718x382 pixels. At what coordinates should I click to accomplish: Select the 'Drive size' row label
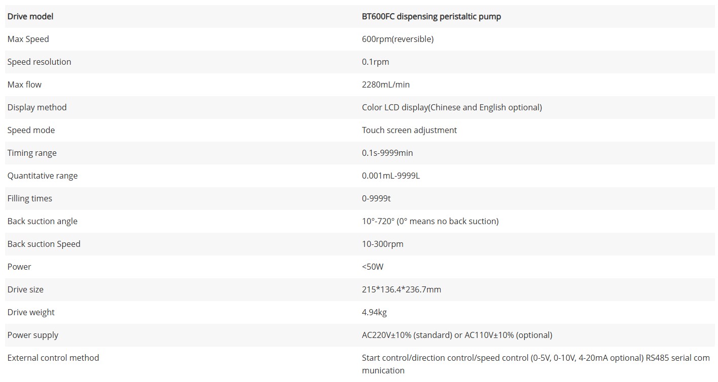pyautogui.click(x=25, y=290)
